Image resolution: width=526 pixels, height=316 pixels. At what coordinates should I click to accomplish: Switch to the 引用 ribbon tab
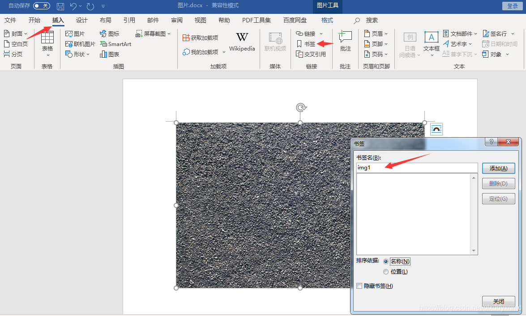click(129, 20)
